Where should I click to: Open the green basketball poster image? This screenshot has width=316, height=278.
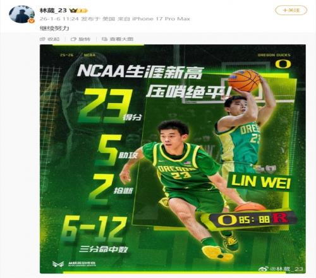(x=173, y=159)
